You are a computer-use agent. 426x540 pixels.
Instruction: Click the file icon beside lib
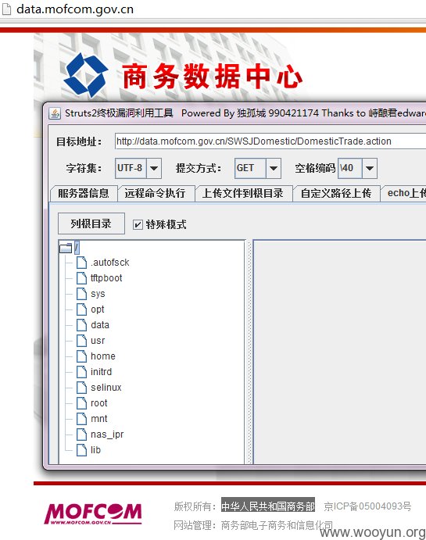coord(81,450)
